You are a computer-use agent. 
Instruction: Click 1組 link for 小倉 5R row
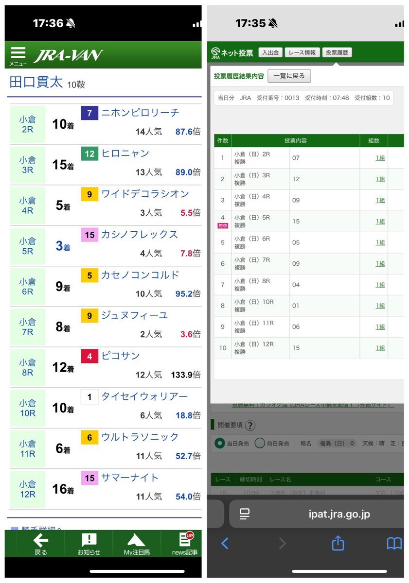pyautogui.click(x=380, y=221)
